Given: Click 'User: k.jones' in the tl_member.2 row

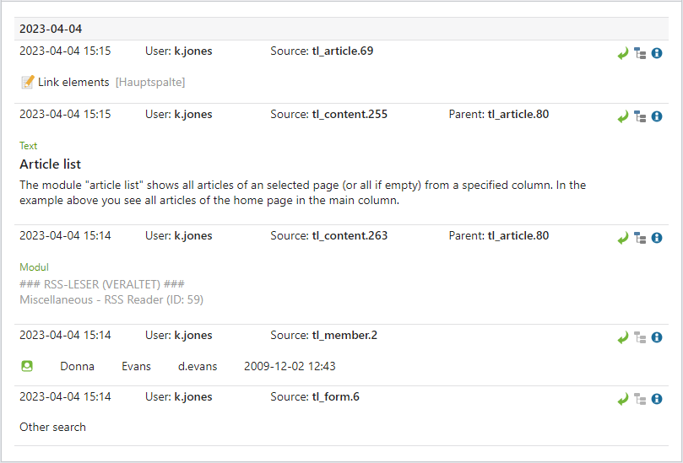Looking at the screenshot, I should click(x=179, y=335).
